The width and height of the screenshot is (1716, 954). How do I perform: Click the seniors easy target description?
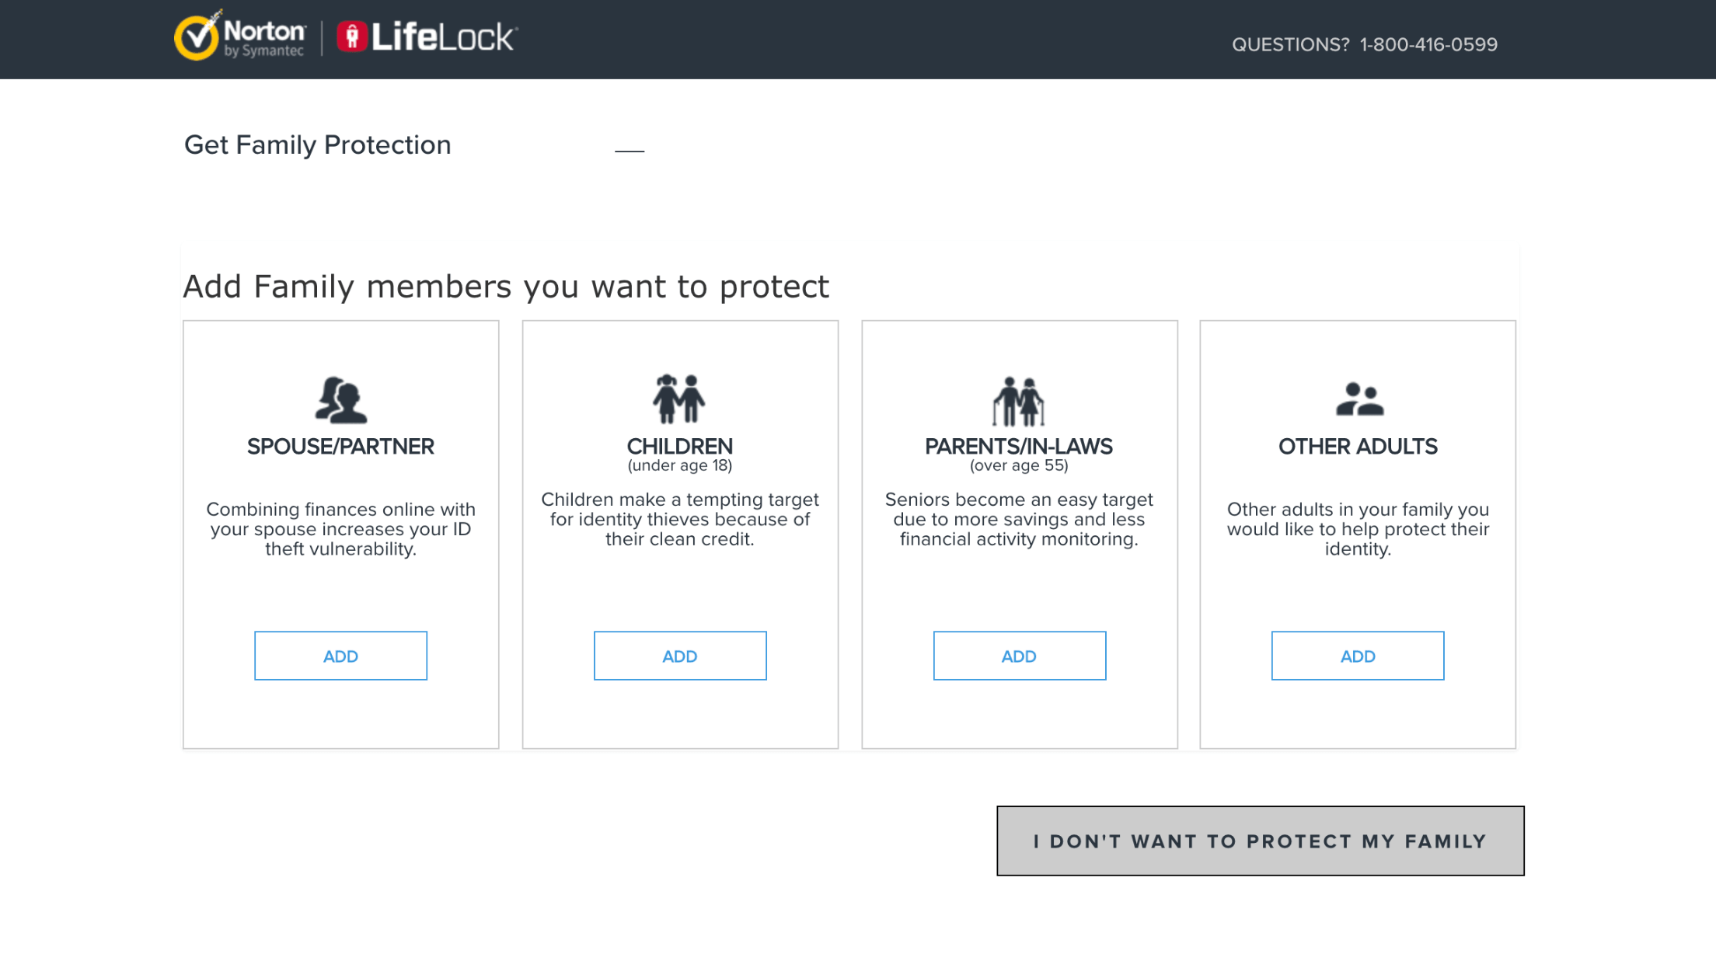point(1019,519)
